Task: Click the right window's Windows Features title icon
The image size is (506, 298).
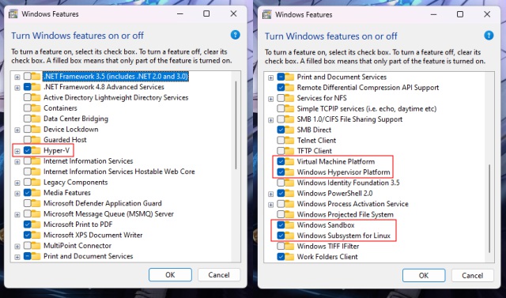Action: coord(267,15)
